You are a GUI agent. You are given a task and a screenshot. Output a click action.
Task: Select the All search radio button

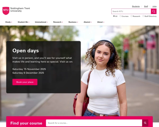coord(114,16)
